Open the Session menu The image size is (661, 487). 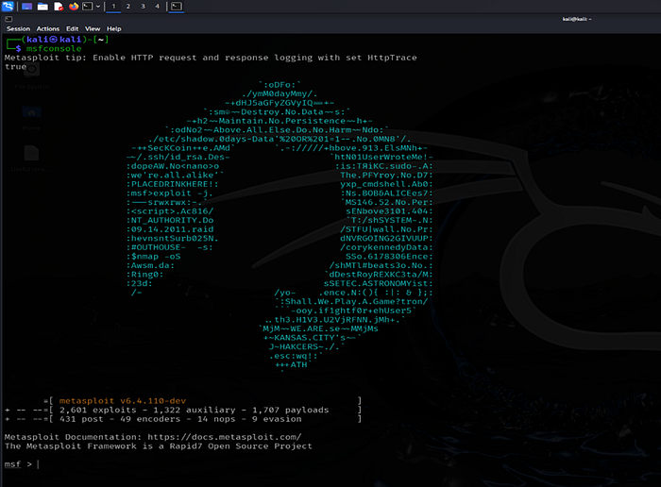pyautogui.click(x=18, y=28)
